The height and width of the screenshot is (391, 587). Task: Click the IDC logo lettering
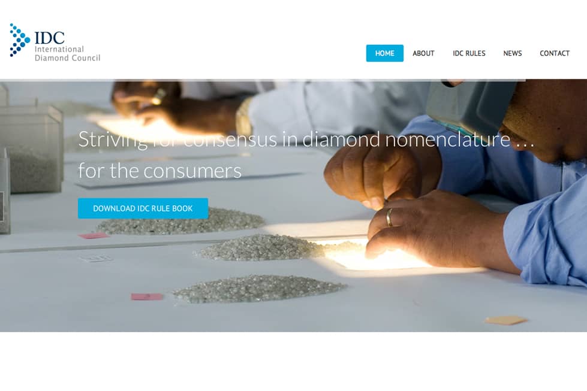pyautogui.click(x=49, y=38)
